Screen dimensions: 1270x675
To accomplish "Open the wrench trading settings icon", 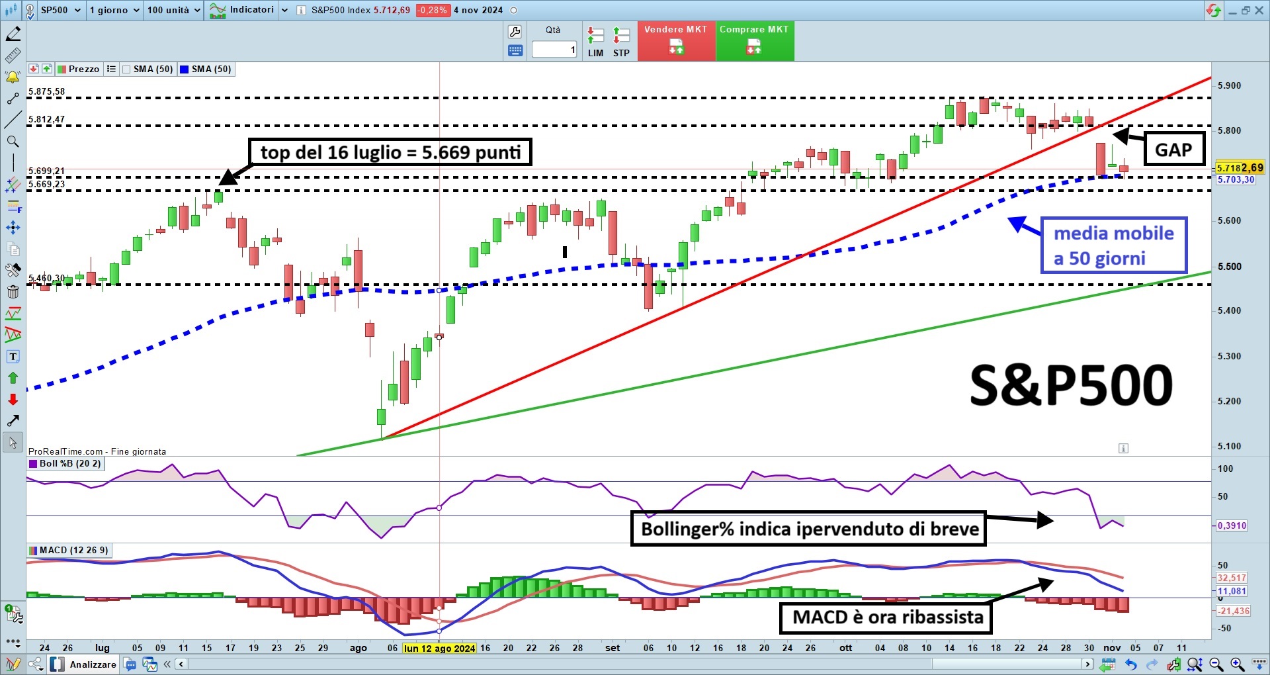I will pos(515,32).
